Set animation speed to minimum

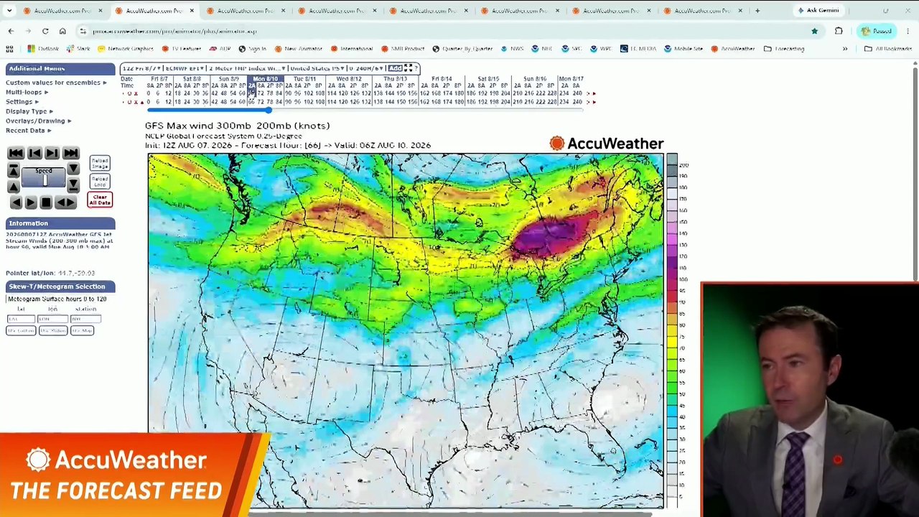(73, 186)
